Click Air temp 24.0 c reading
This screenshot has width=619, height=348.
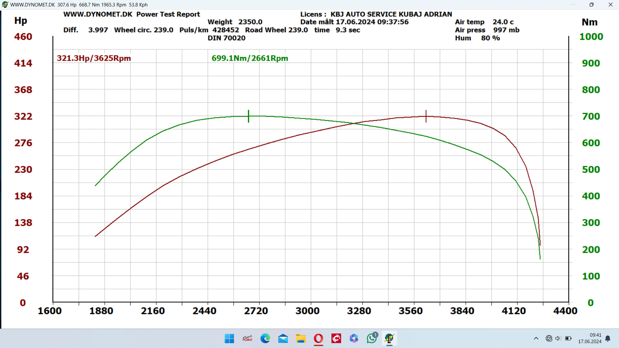coord(484,22)
